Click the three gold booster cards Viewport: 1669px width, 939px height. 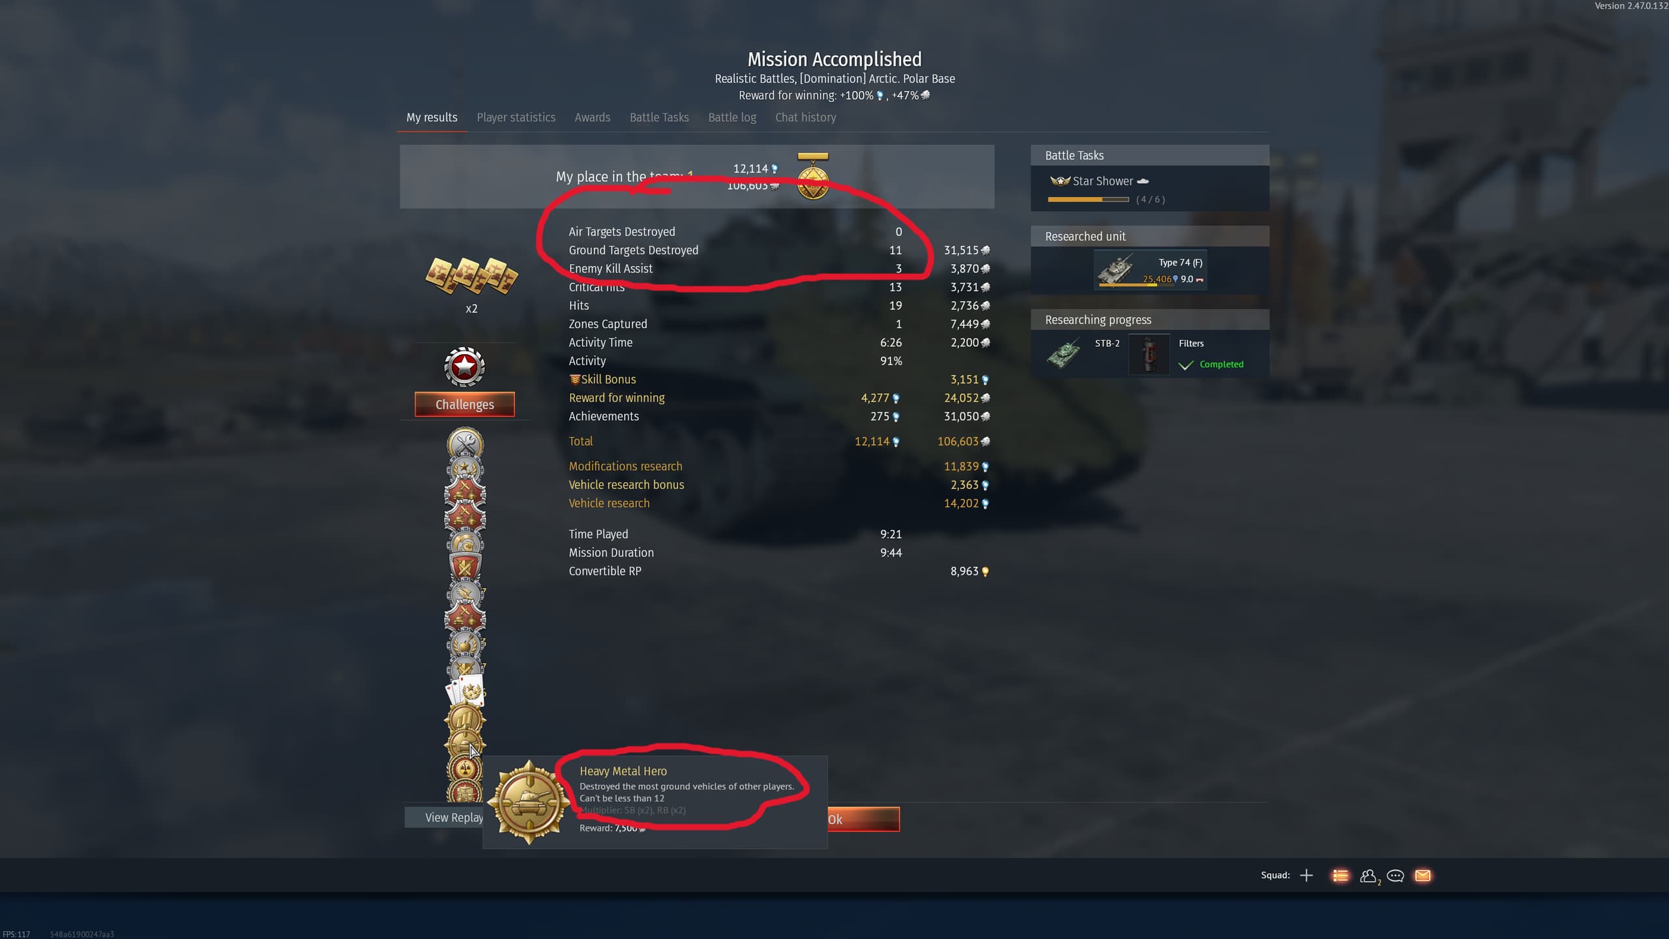471,276
